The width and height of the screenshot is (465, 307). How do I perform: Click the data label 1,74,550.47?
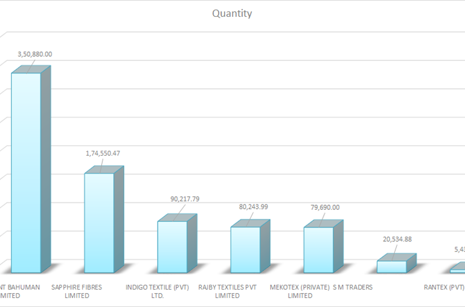pos(103,153)
